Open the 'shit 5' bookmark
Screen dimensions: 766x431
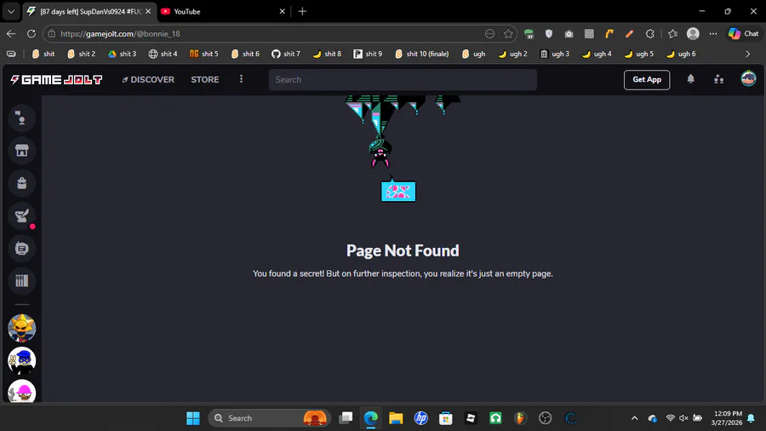tap(204, 54)
